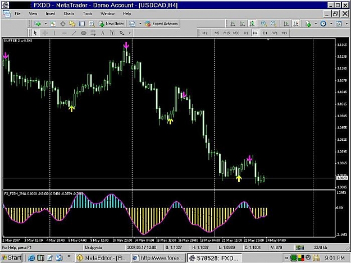Expand the Quick Launch chevron on taskbar
The height and width of the screenshot is (263, 351).
(69, 257)
